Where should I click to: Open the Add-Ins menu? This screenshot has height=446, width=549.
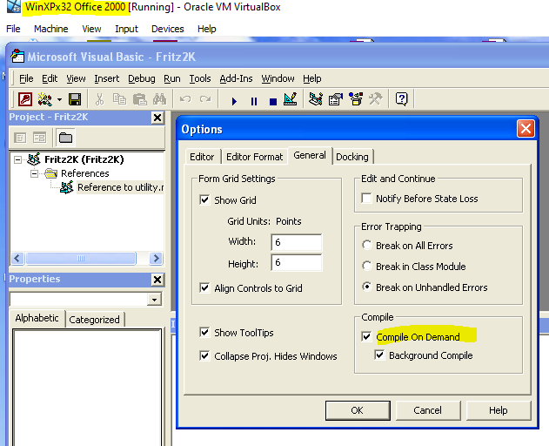tap(236, 78)
